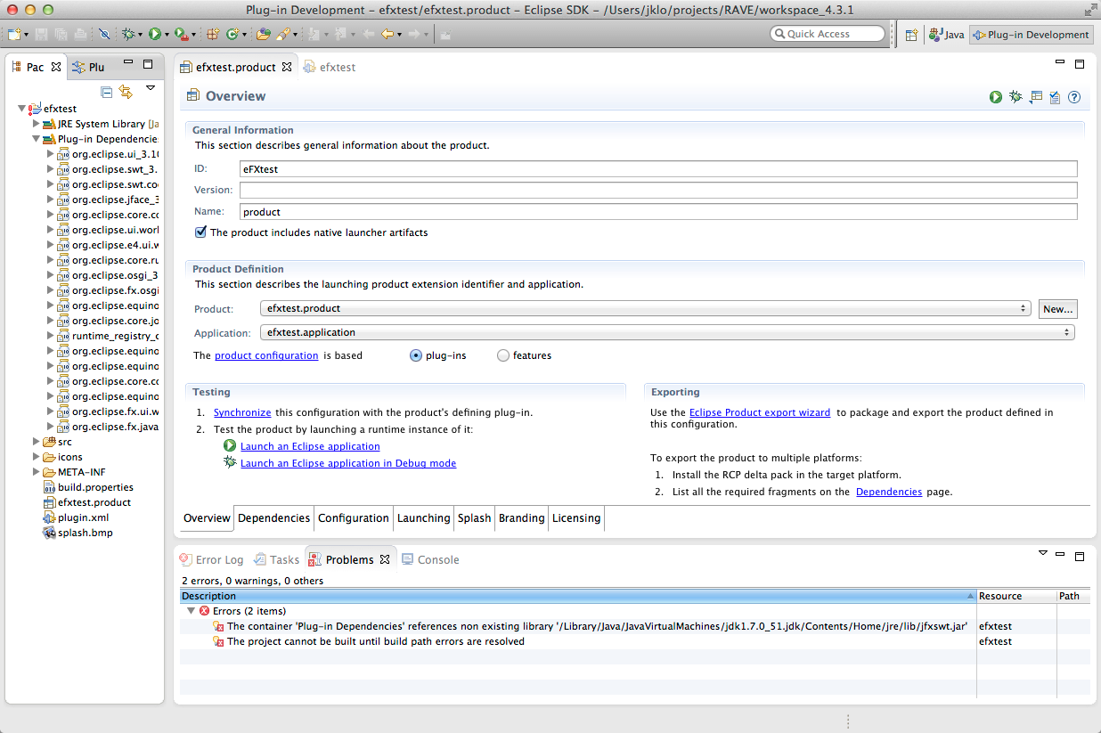This screenshot has height=733, width=1101.
Task: Switch to the Dependencies tab
Action: [x=273, y=518]
